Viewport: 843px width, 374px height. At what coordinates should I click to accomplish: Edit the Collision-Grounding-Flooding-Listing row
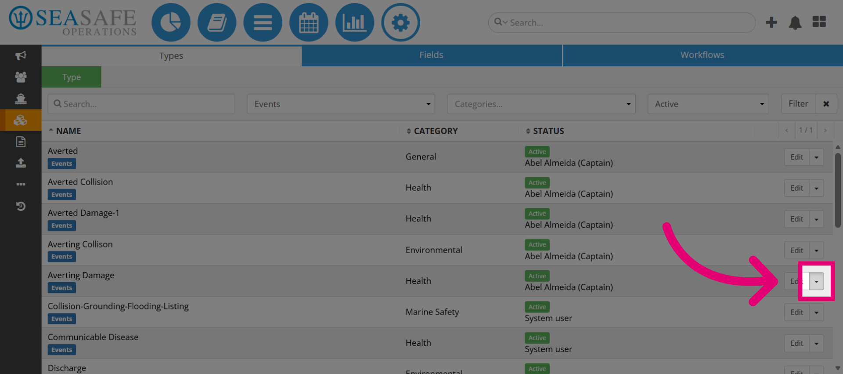pyautogui.click(x=796, y=312)
